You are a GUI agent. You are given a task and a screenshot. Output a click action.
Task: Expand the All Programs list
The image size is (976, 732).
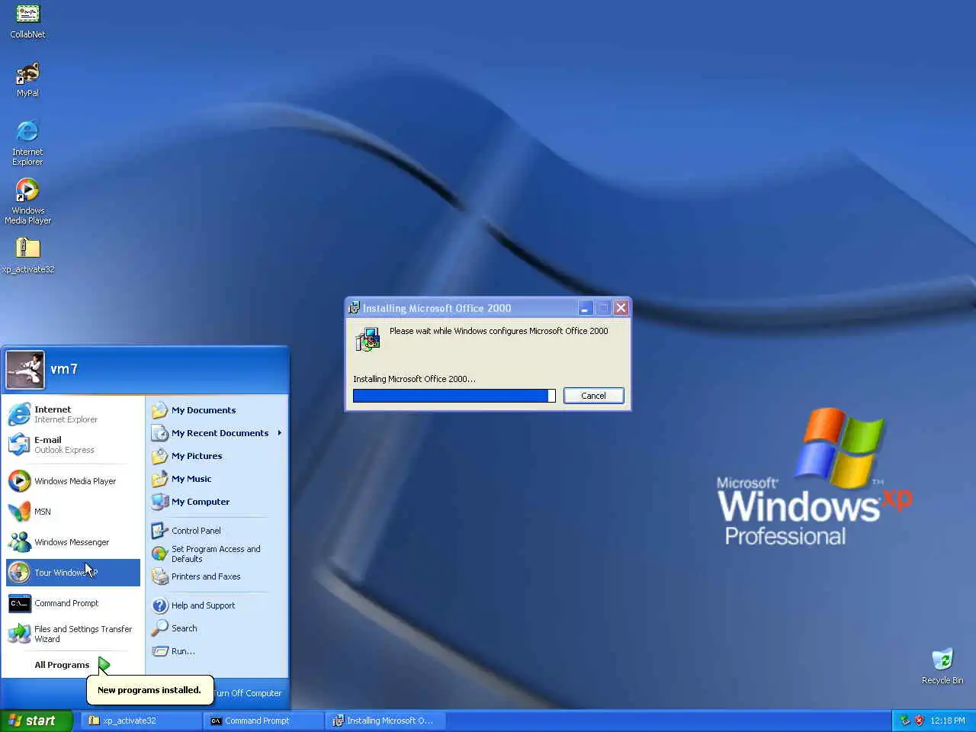point(73,665)
